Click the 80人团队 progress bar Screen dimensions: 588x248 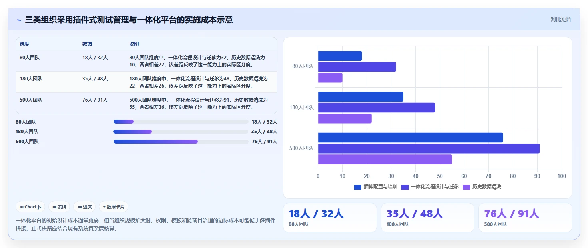point(181,122)
